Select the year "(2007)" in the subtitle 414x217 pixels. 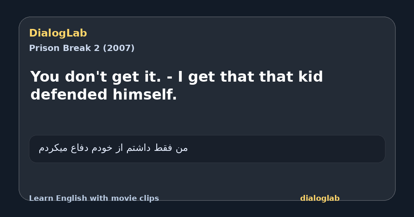click(x=119, y=48)
